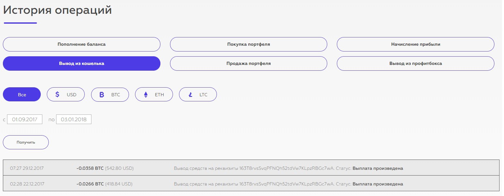The image size is (504, 196).
Task: Filter operations by ETH
Action: click(x=154, y=94)
